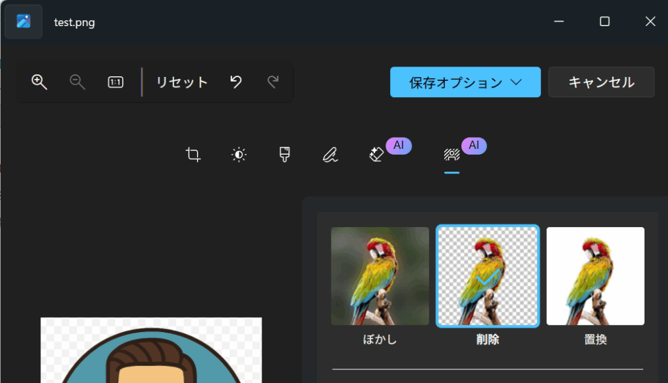Choose the ぼかし background blur thumbnail
This screenshot has height=383, width=668.
click(x=380, y=276)
